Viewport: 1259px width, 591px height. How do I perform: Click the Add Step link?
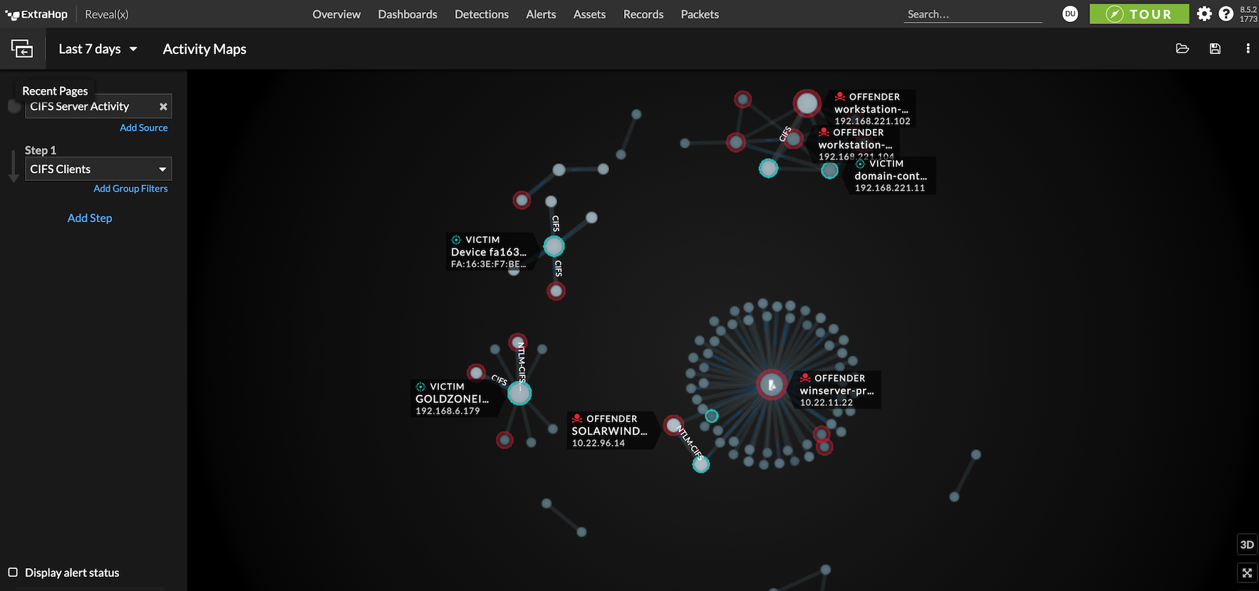coord(90,218)
